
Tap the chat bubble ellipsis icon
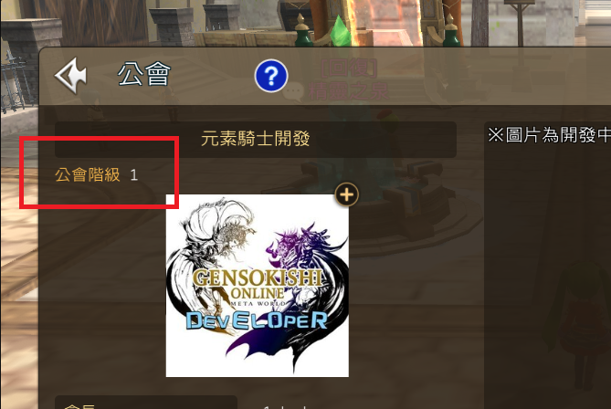(x=293, y=91)
